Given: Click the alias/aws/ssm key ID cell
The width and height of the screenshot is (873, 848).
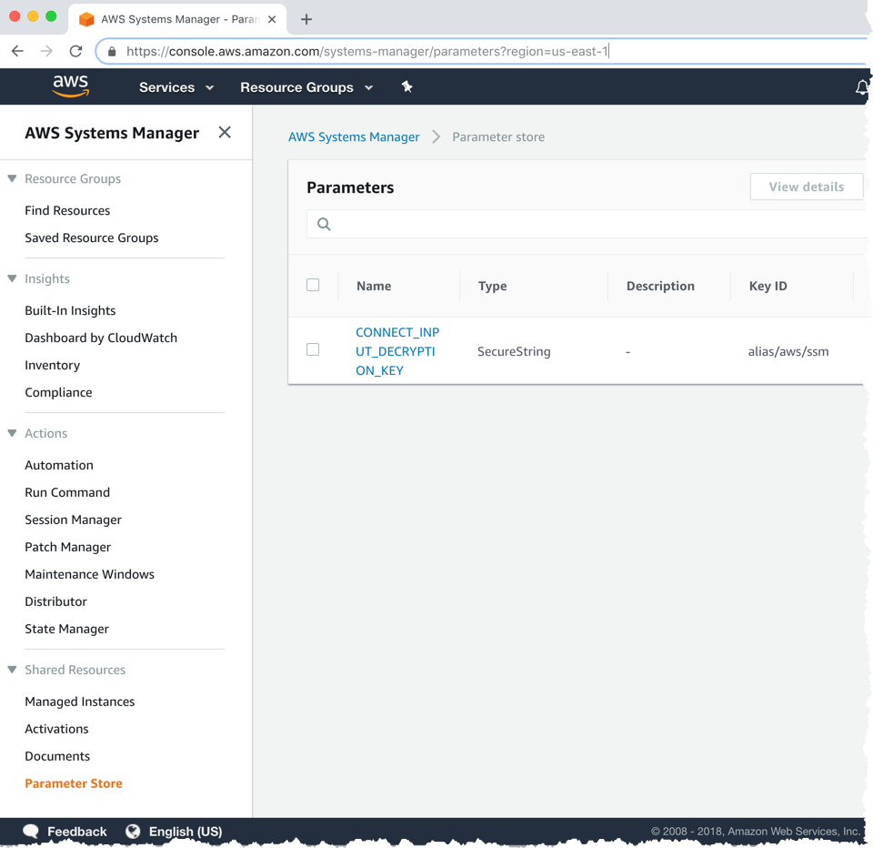Looking at the screenshot, I should tap(788, 351).
